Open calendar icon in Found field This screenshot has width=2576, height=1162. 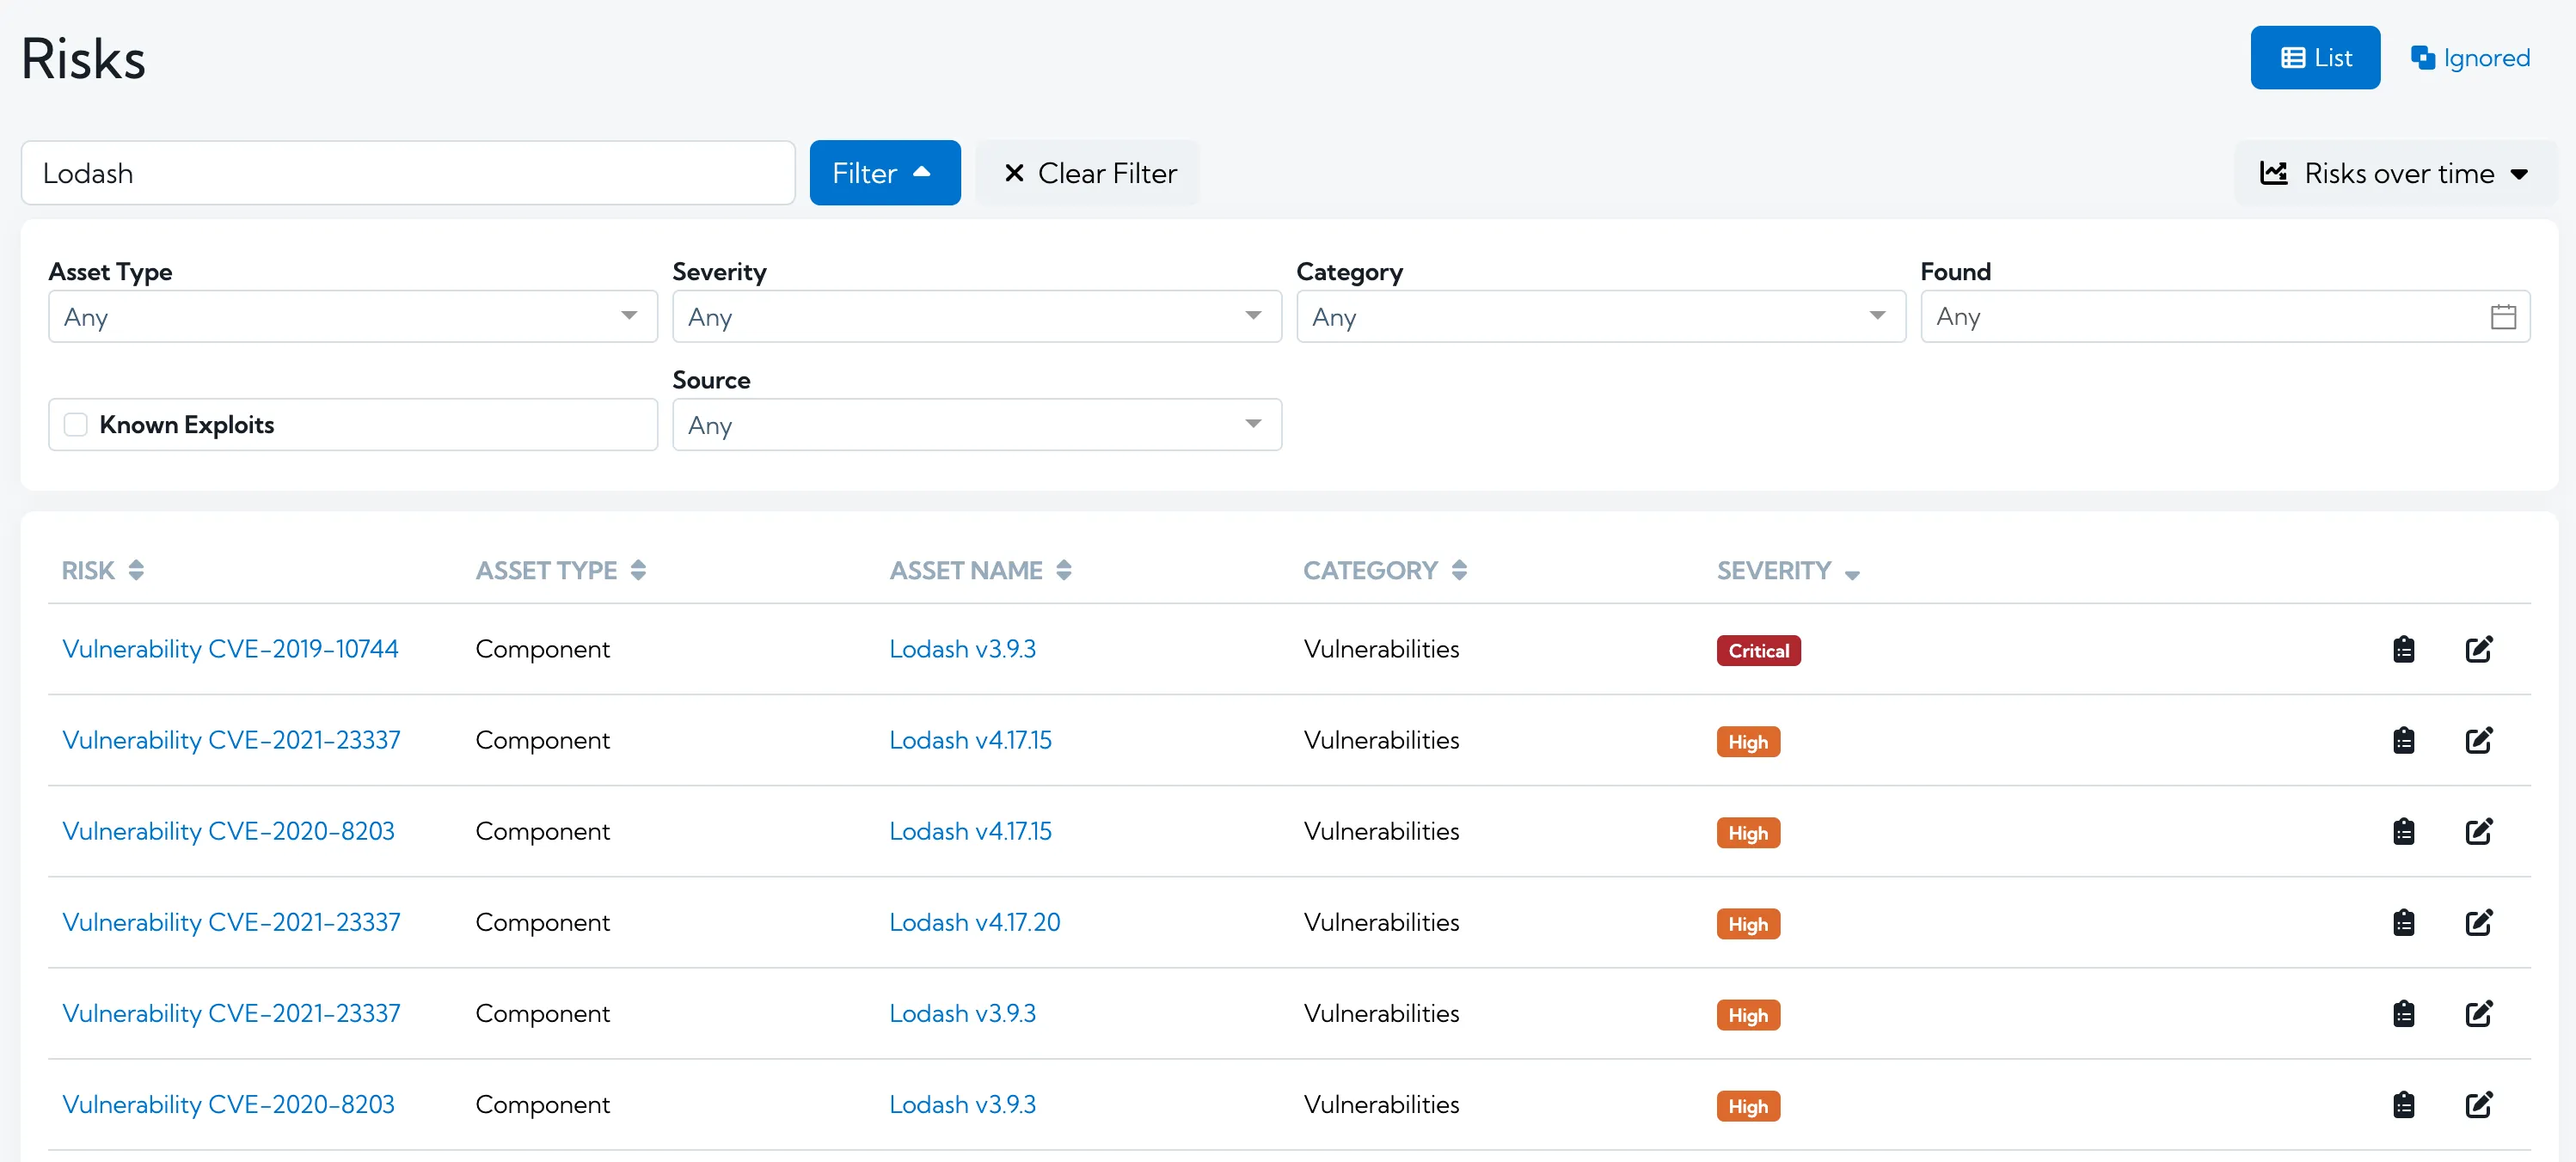(2503, 317)
